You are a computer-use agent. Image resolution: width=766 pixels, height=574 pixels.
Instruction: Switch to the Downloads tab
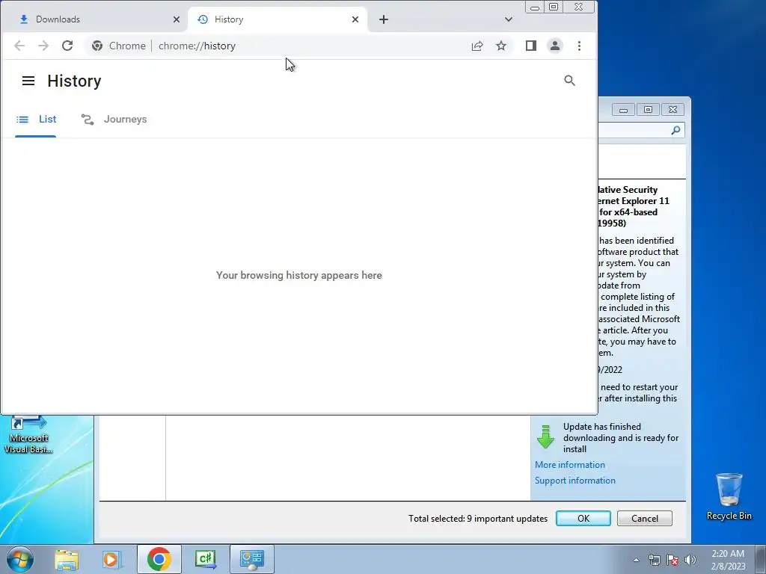pyautogui.click(x=94, y=19)
